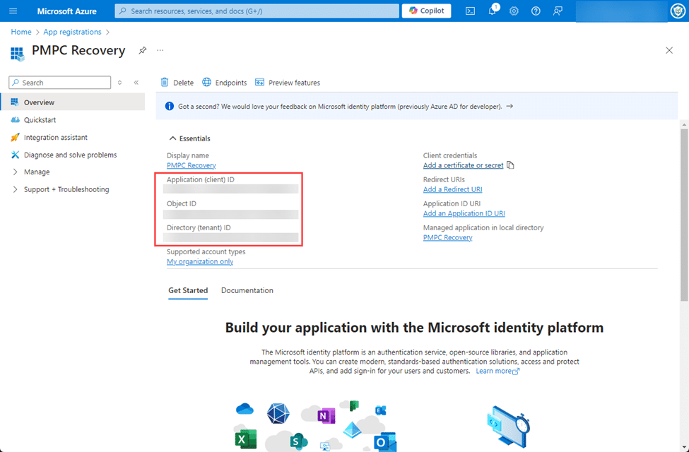Open the Azure portal hamburger menu

coord(13,11)
